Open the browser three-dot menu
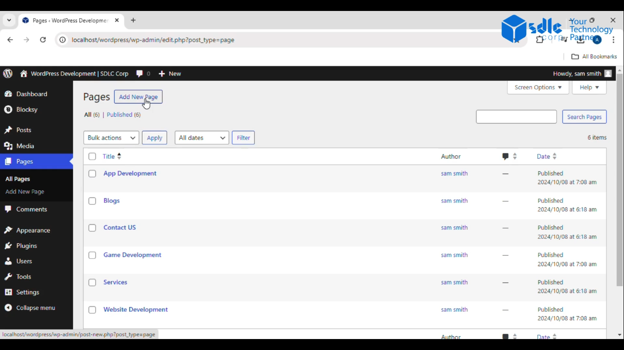624x350 pixels. point(613,40)
